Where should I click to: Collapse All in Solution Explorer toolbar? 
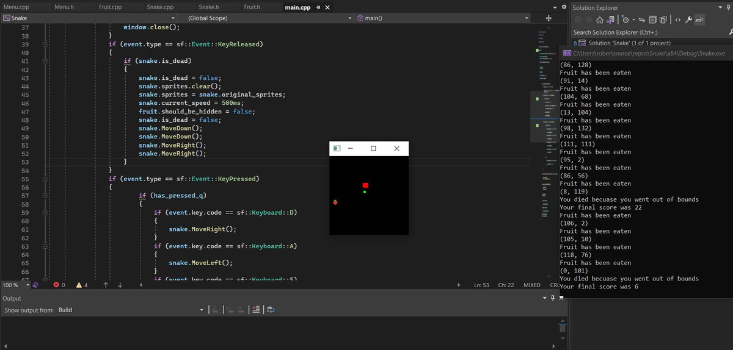pos(652,20)
